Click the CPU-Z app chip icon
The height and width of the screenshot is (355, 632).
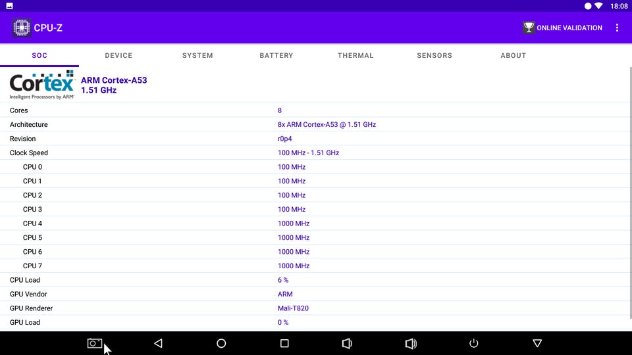coord(21,28)
